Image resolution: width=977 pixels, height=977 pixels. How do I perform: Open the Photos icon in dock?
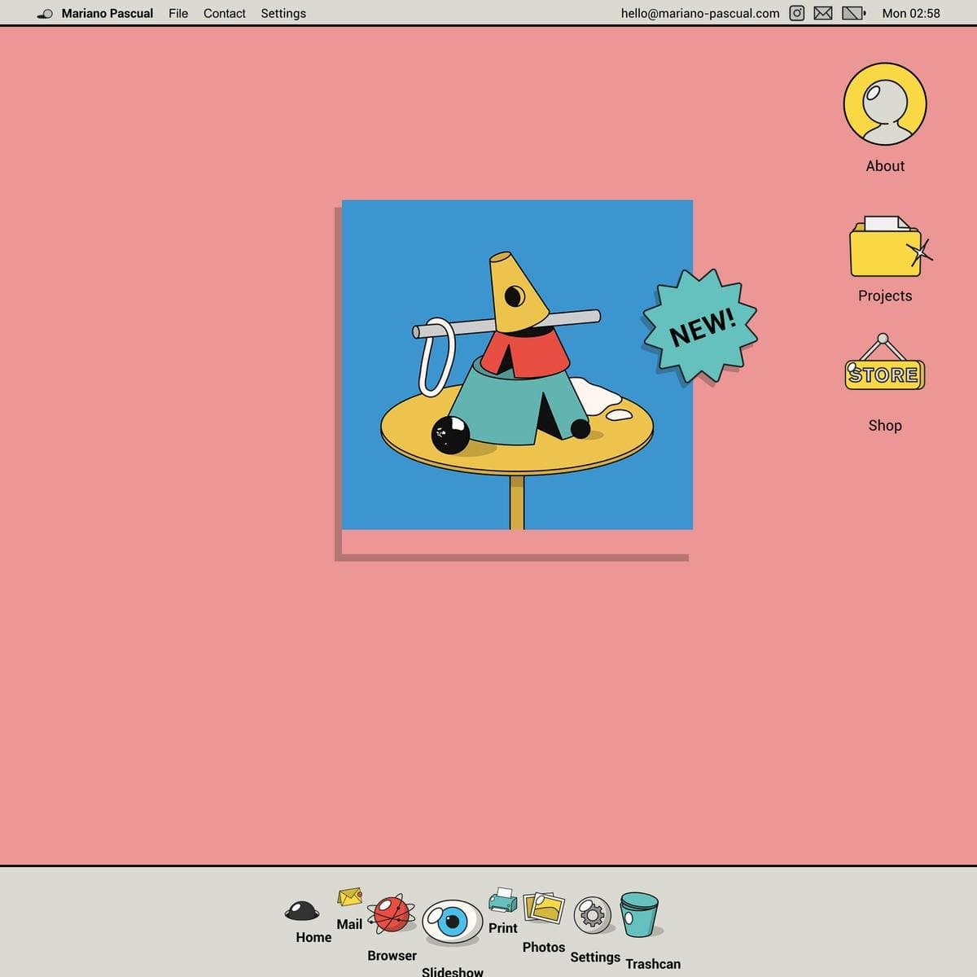click(x=544, y=908)
